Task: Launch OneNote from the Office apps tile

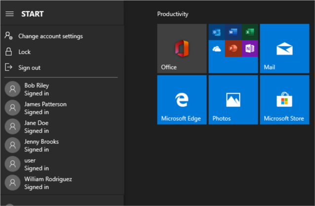Action: 250,48
